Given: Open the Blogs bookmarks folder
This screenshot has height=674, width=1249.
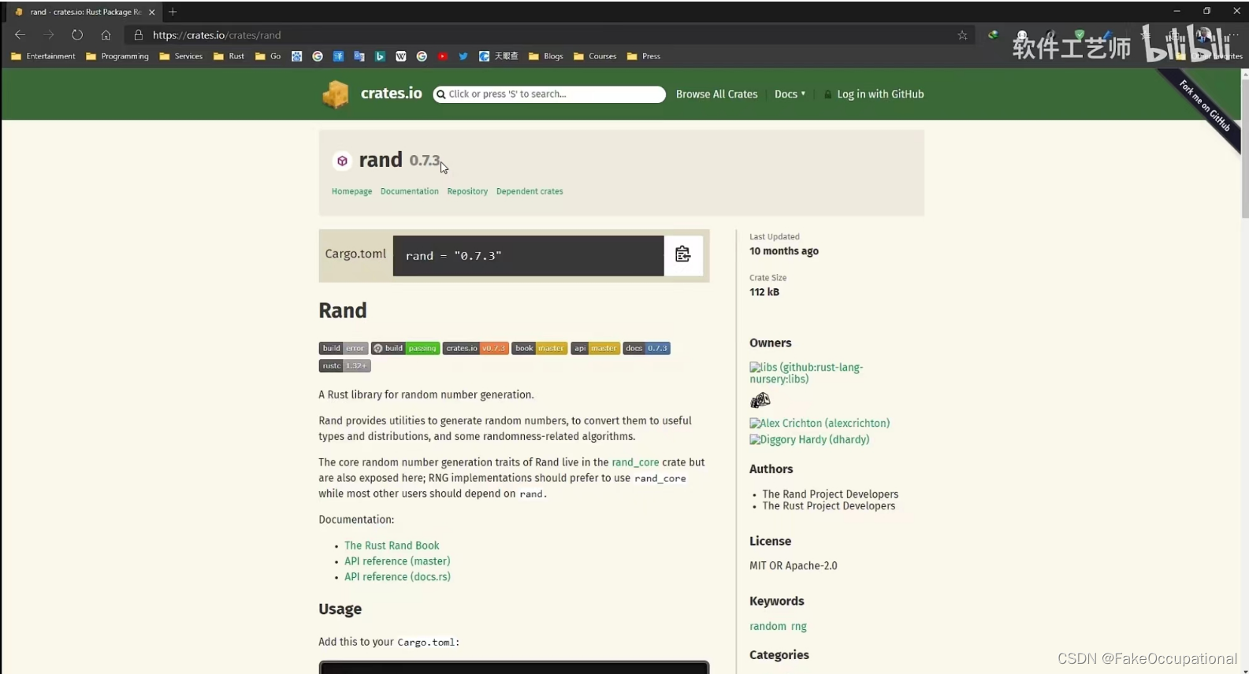Looking at the screenshot, I should pyautogui.click(x=546, y=56).
